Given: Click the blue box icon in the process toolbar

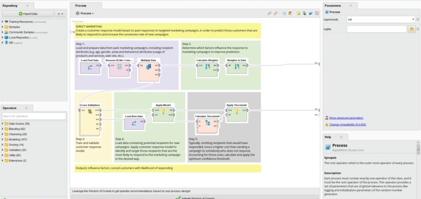Looking at the screenshot, I should (x=311, y=13).
